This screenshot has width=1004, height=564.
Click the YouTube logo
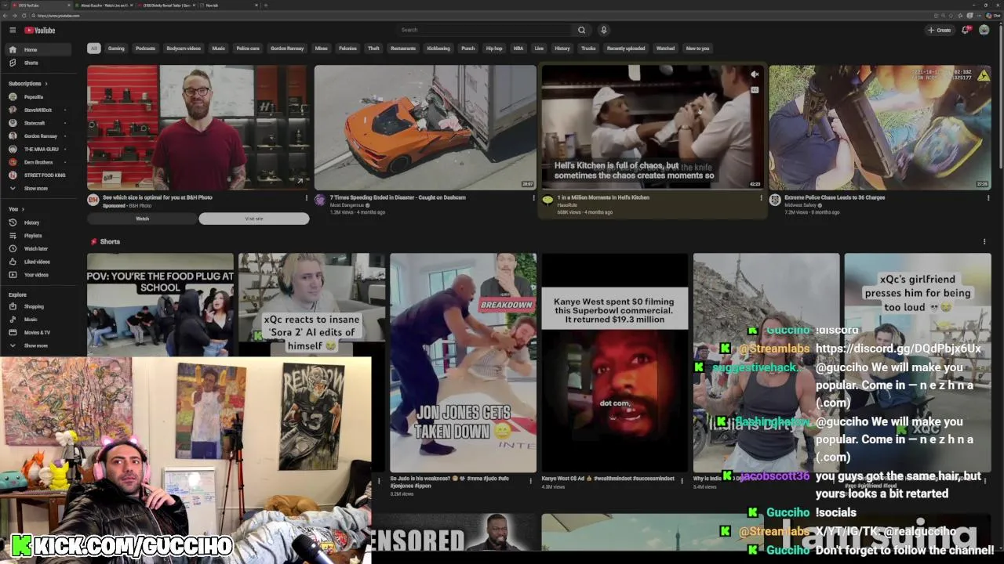click(39, 30)
